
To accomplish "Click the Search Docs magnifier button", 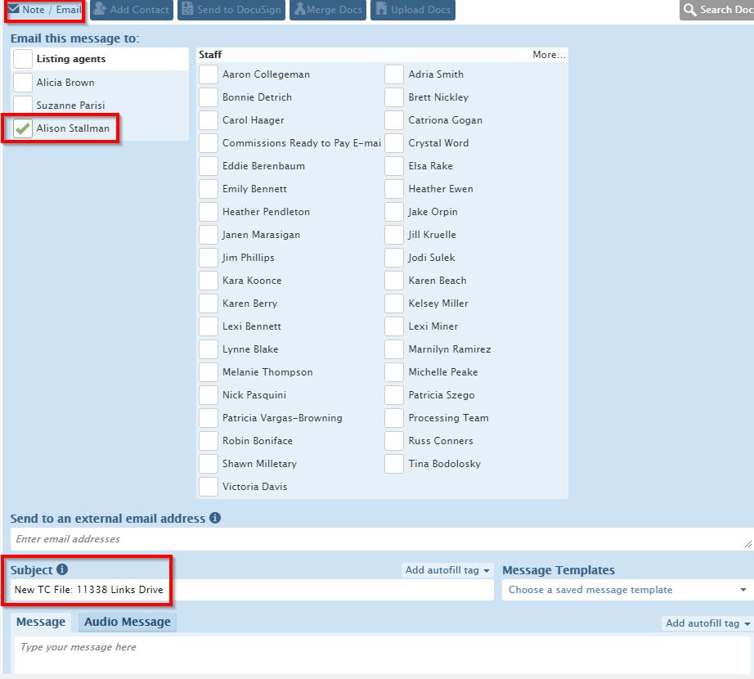I will (x=716, y=10).
